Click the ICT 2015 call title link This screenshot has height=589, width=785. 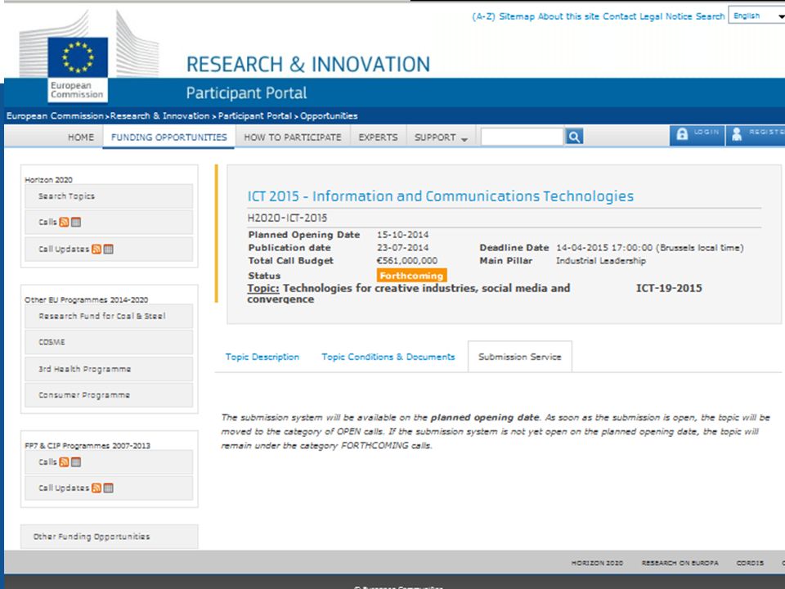click(x=441, y=196)
